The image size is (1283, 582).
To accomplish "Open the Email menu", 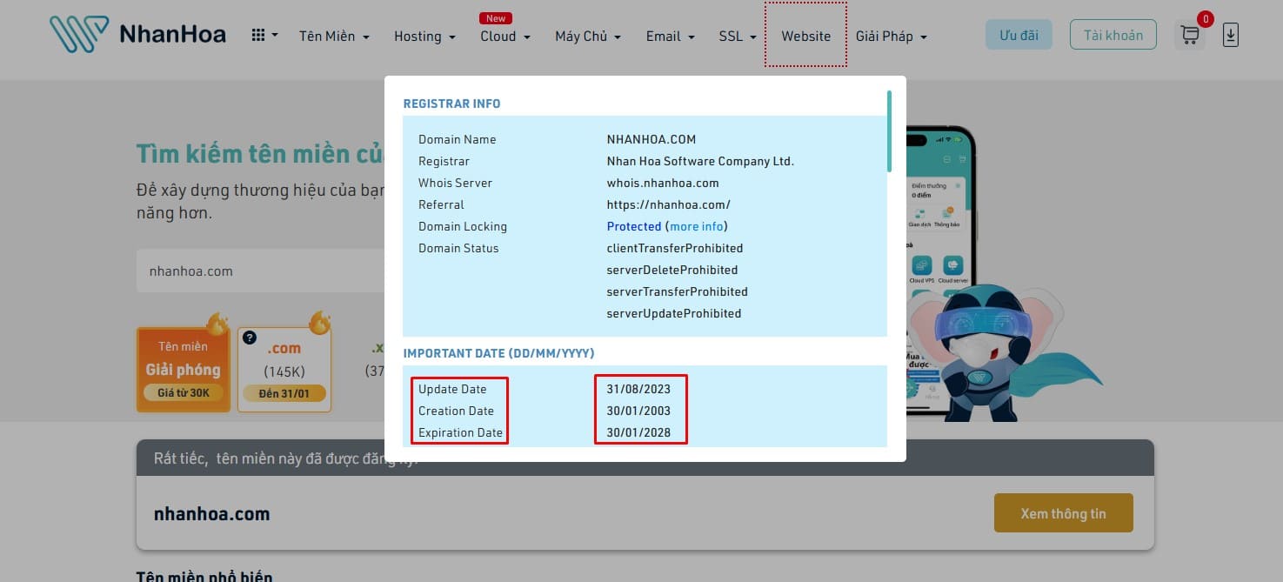I will 670,37.
